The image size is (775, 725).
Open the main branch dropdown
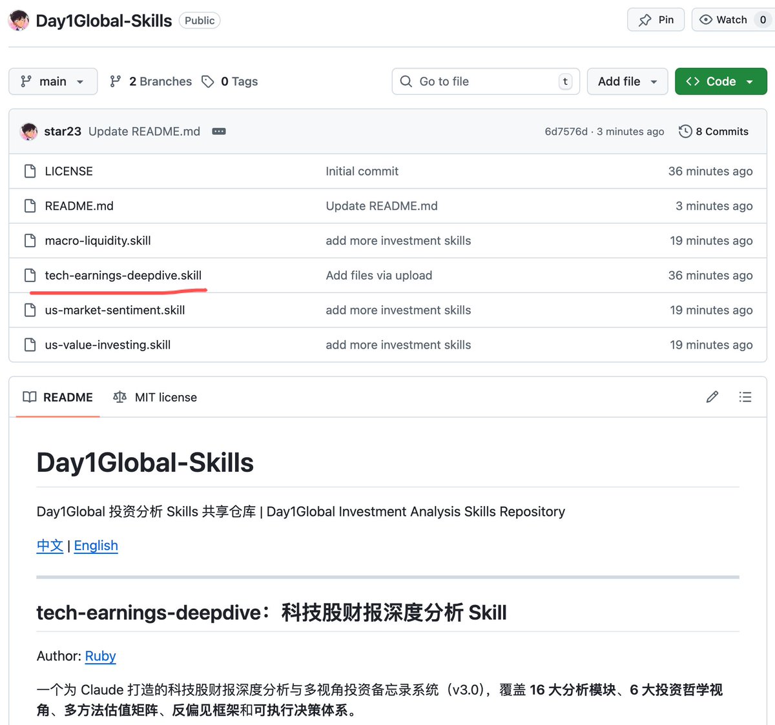(x=53, y=81)
